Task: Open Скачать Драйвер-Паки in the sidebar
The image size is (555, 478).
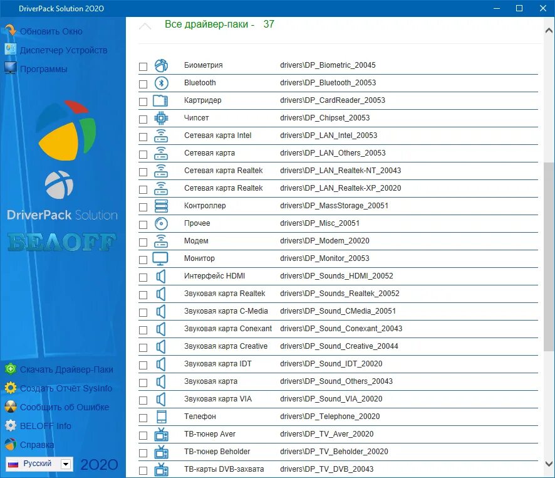Action: 66,369
